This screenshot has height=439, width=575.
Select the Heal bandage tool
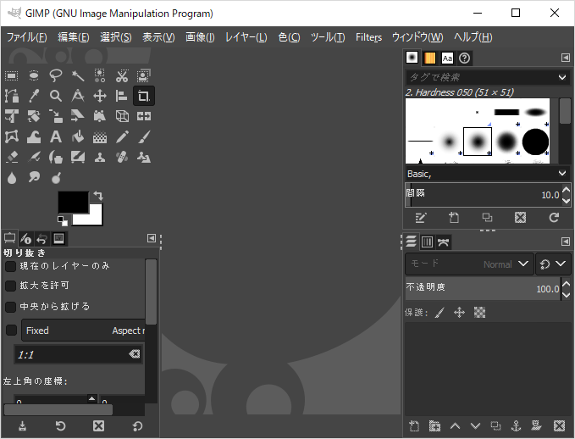[x=122, y=157]
